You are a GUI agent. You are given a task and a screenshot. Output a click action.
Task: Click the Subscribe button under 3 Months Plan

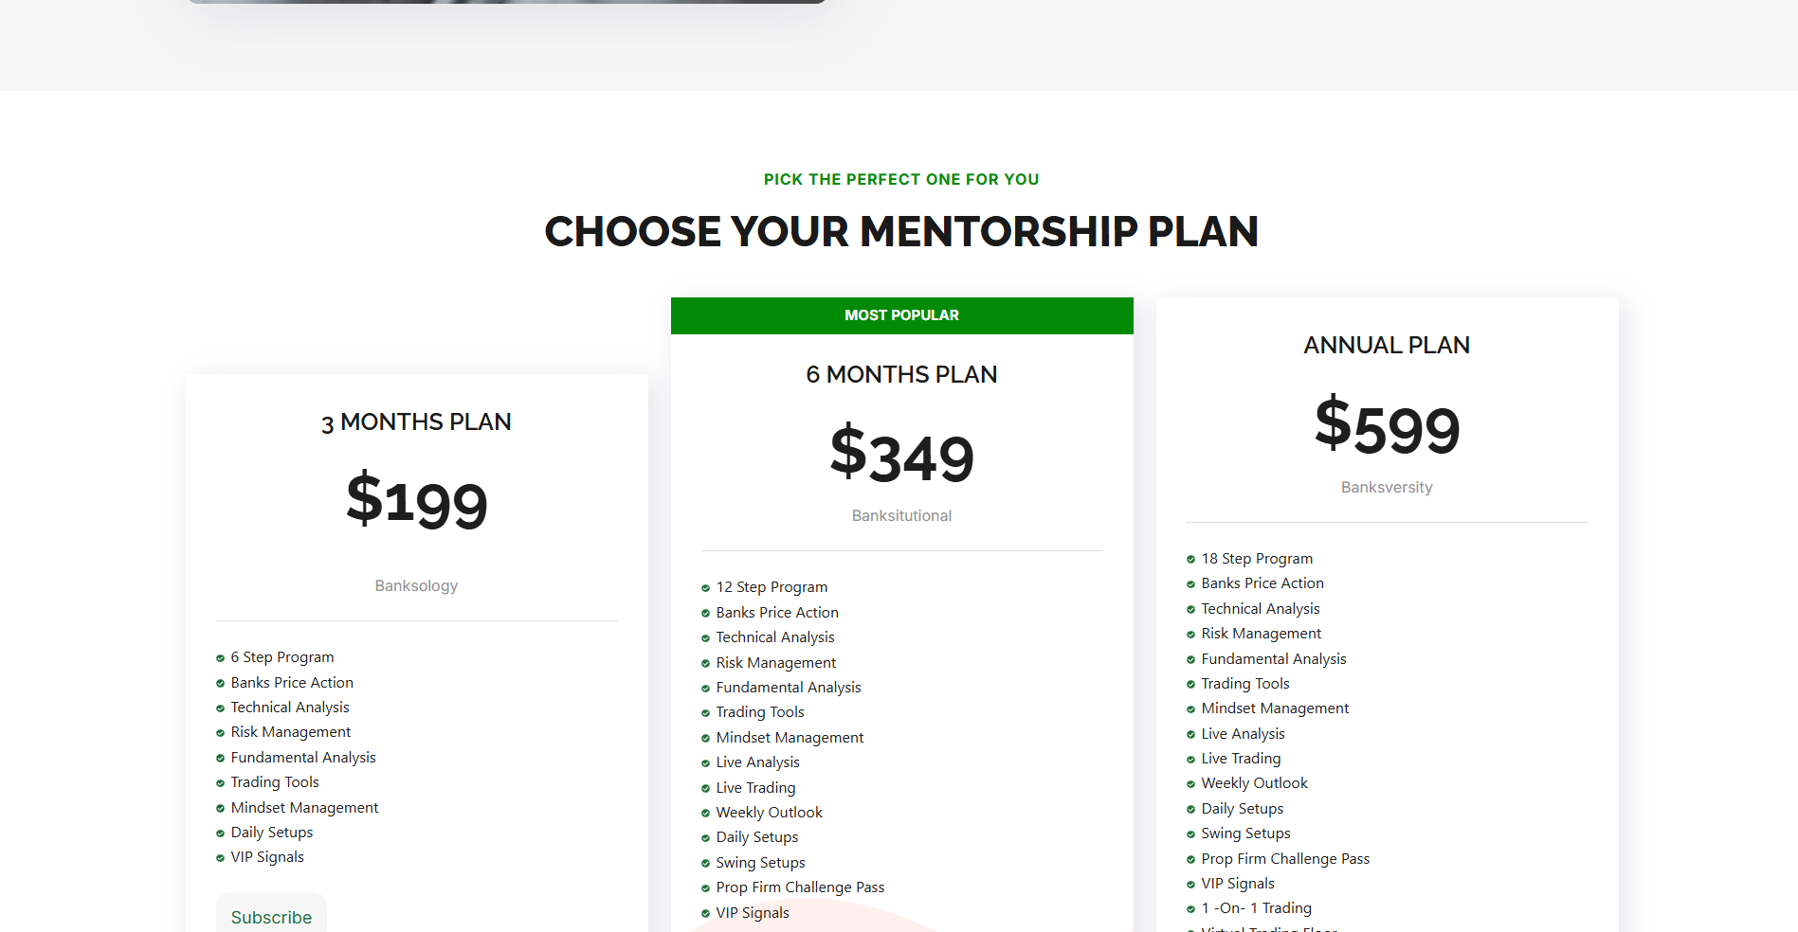(271, 916)
